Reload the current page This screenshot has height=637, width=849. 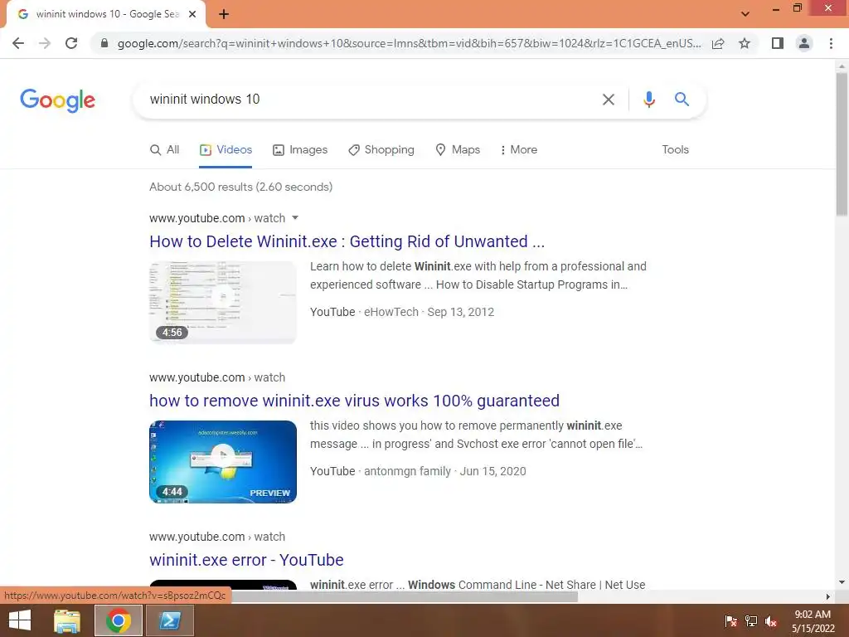tap(71, 43)
